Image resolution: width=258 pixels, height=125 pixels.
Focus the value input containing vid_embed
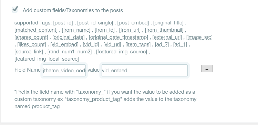[144, 70]
